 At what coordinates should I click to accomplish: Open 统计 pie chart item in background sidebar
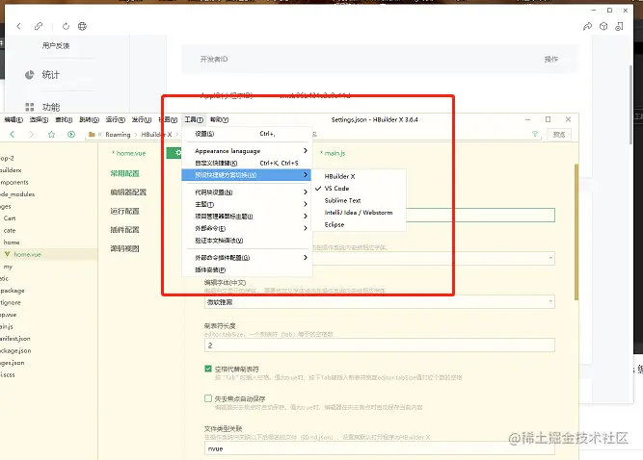pyautogui.click(x=42, y=75)
